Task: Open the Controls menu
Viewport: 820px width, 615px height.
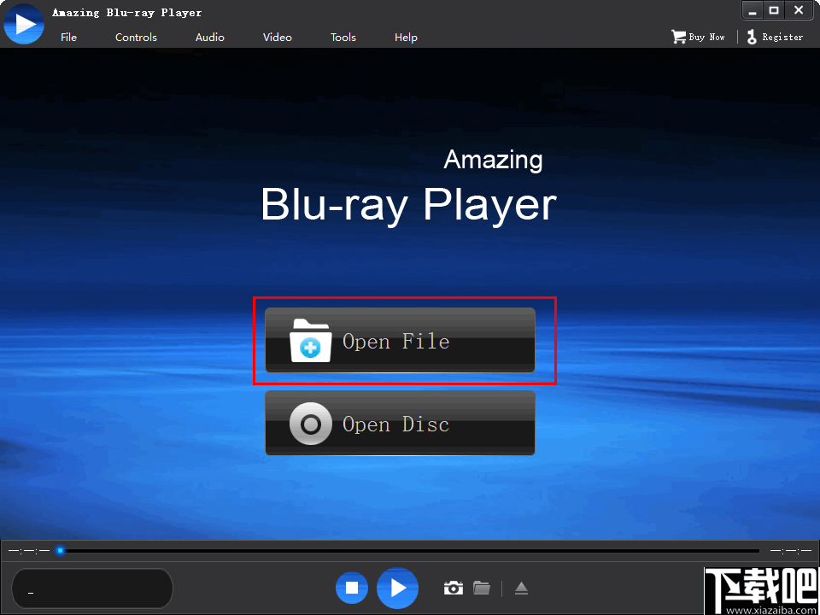Action: click(x=136, y=37)
